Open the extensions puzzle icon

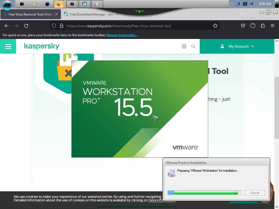pyautogui.click(x=263, y=26)
